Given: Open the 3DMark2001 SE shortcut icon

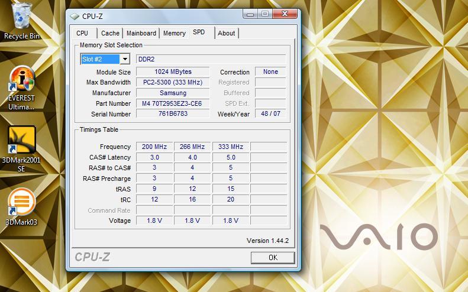Looking at the screenshot, I should tap(21, 148).
